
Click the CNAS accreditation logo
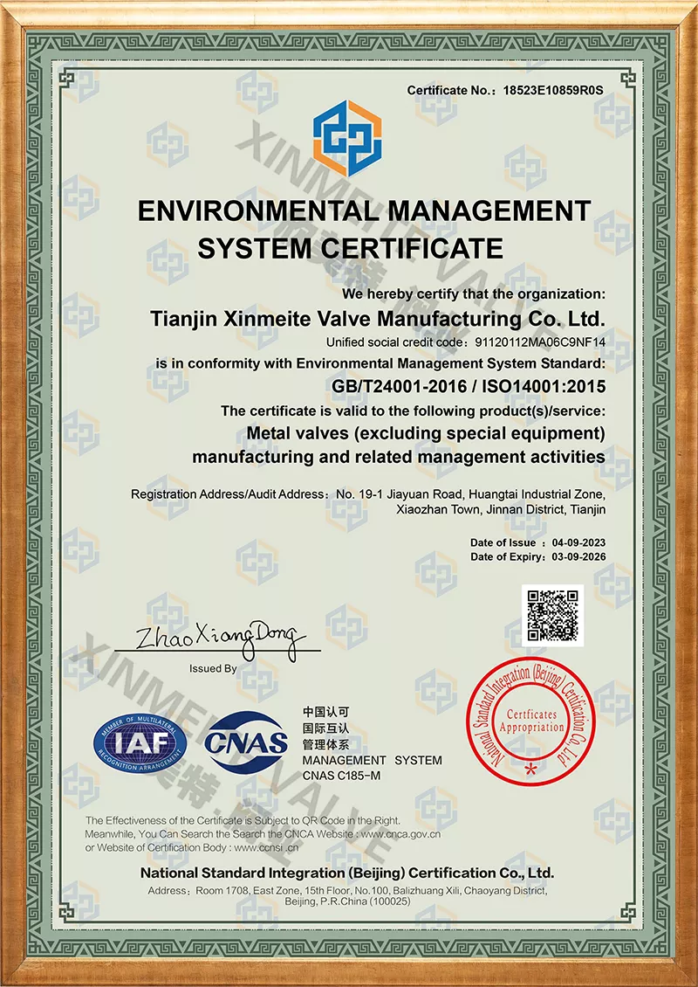click(x=246, y=743)
